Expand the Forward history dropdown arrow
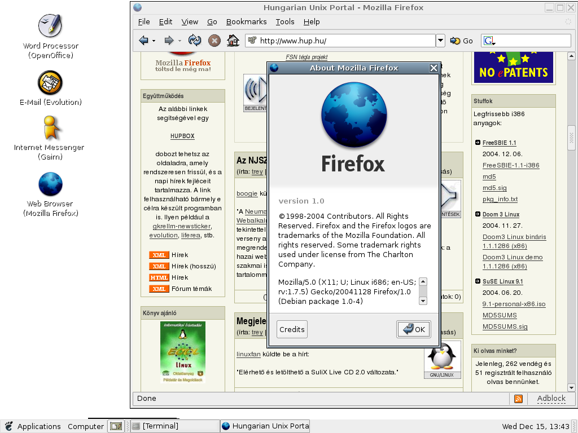Viewport: 578px width, 433px height. tap(179, 41)
